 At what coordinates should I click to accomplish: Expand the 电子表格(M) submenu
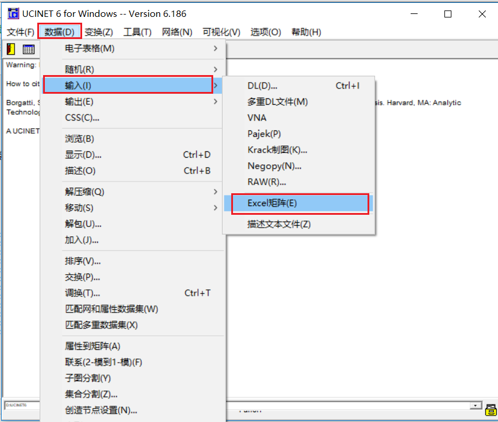(132, 48)
